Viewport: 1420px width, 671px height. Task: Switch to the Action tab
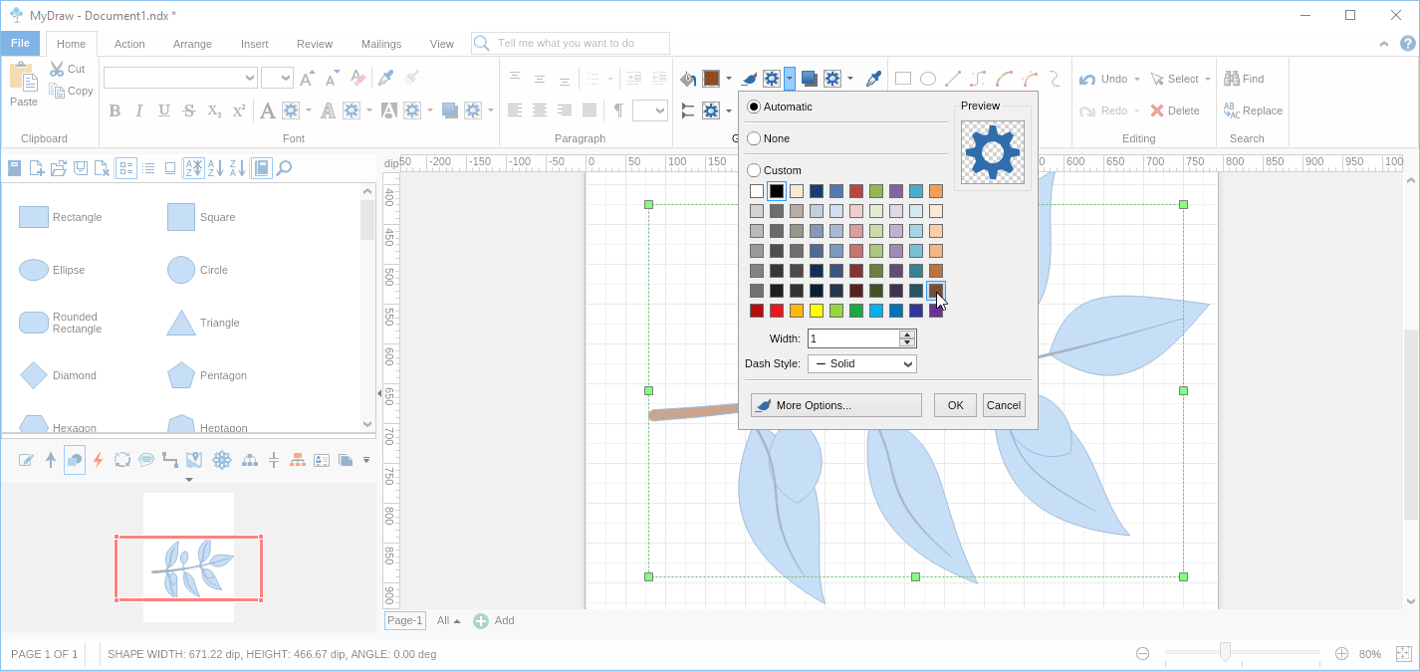click(x=129, y=44)
